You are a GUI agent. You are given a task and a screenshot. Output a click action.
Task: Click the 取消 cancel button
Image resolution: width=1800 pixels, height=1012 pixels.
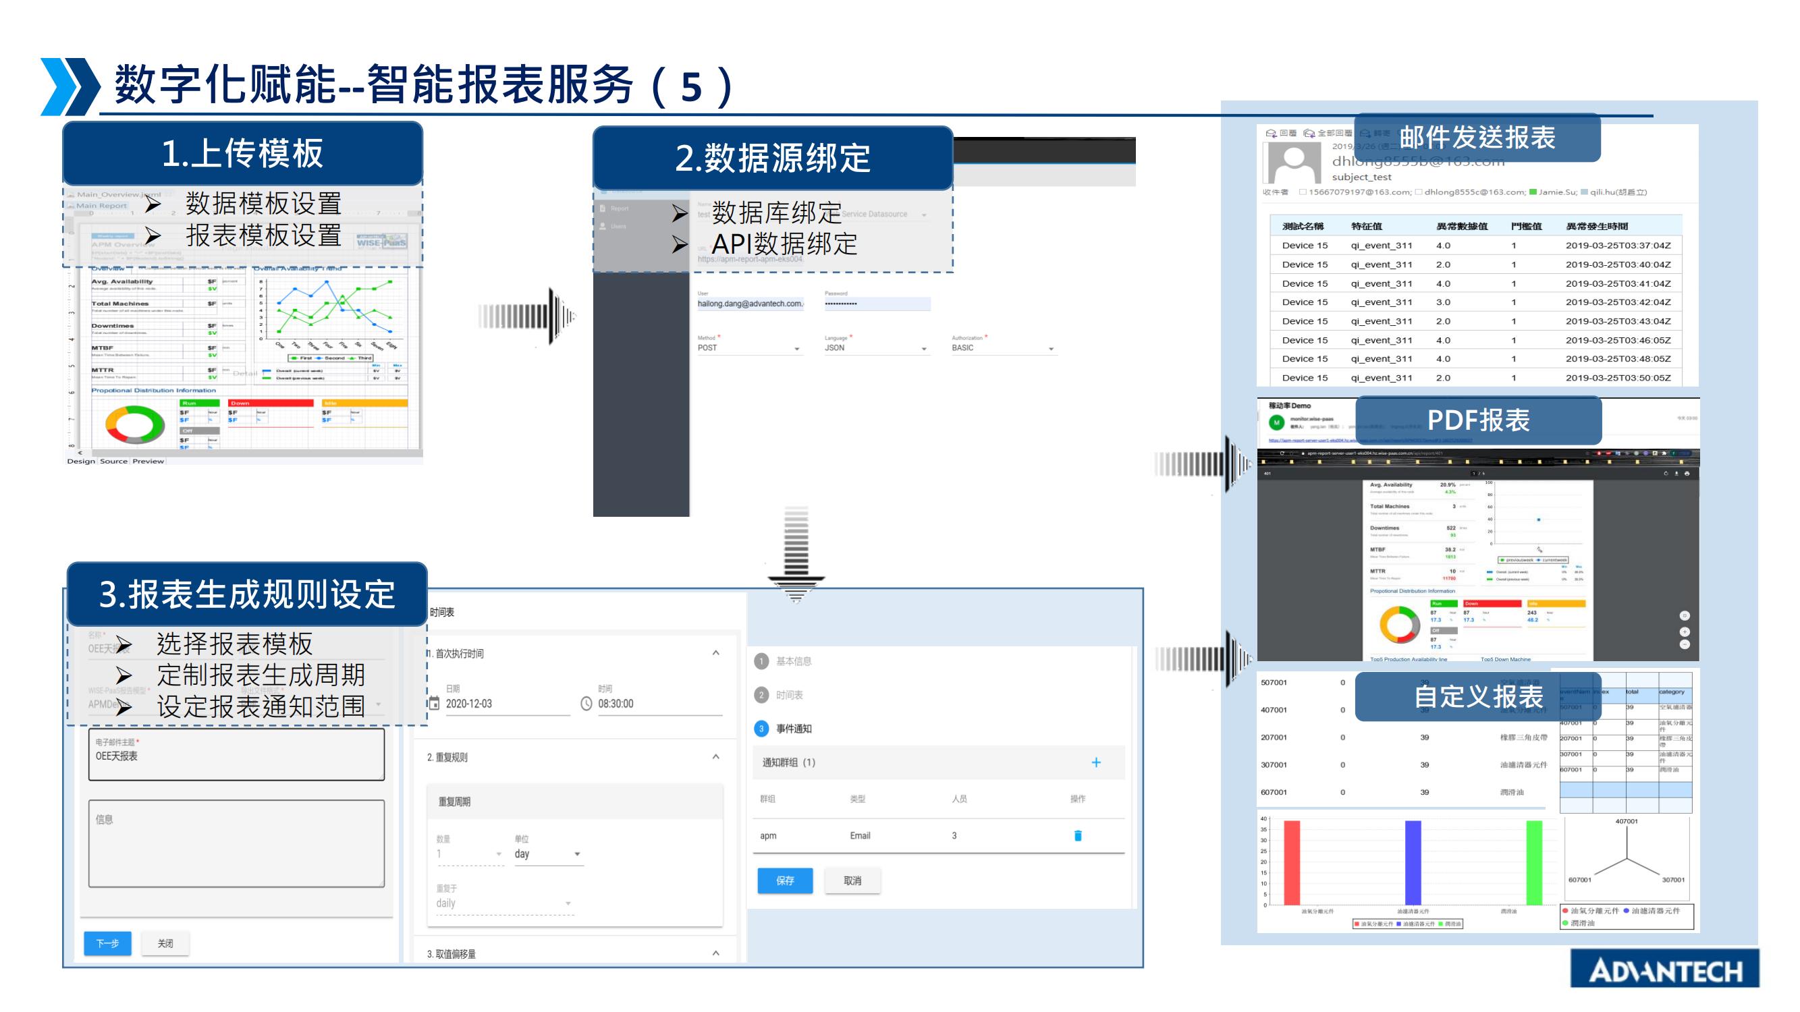pyautogui.click(x=852, y=880)
